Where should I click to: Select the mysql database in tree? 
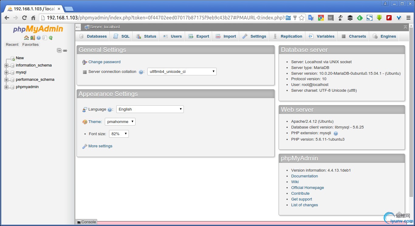click(21, 73)
